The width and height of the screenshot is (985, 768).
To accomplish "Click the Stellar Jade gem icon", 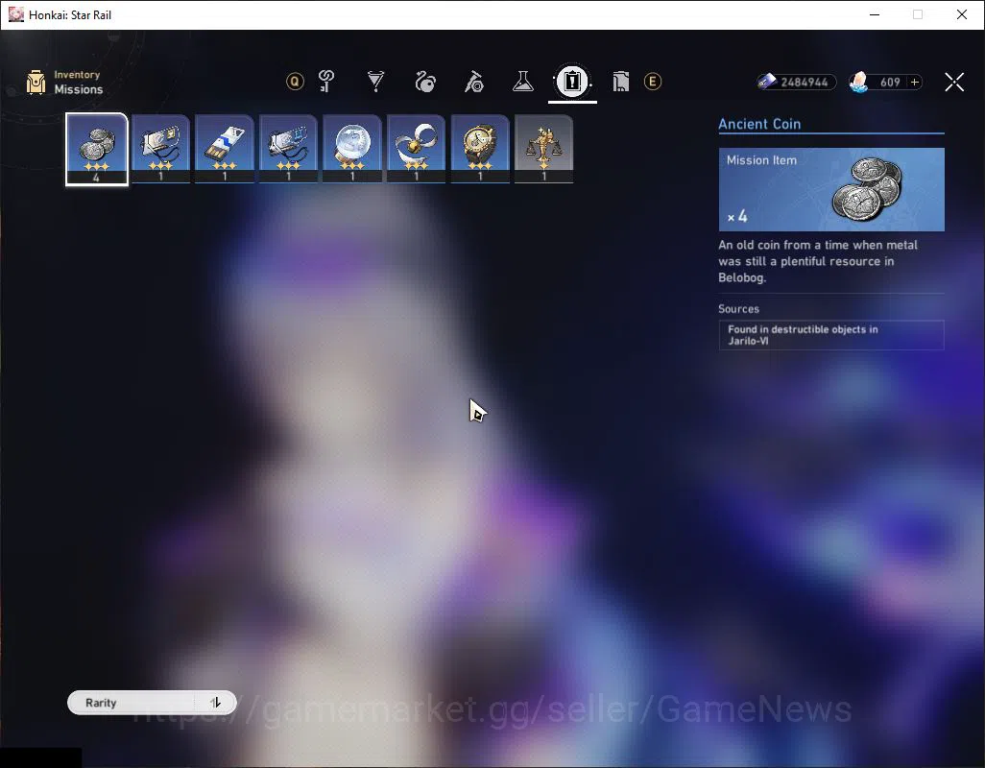I will coord(858,82).
